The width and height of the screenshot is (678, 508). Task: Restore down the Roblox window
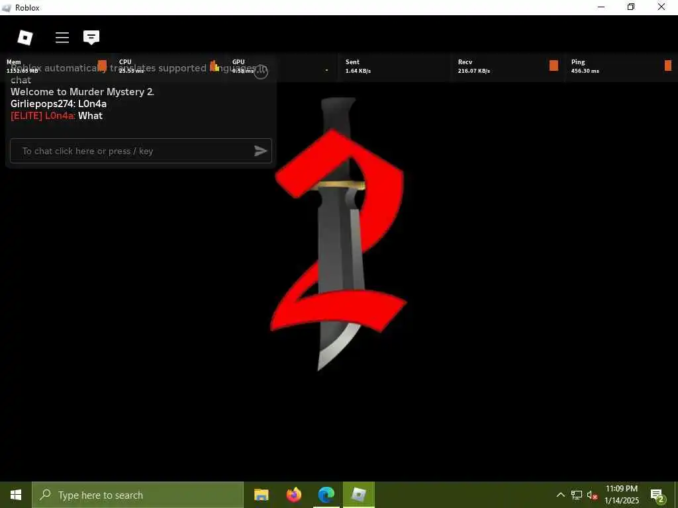pyautogui.click(x=631, y=7)
